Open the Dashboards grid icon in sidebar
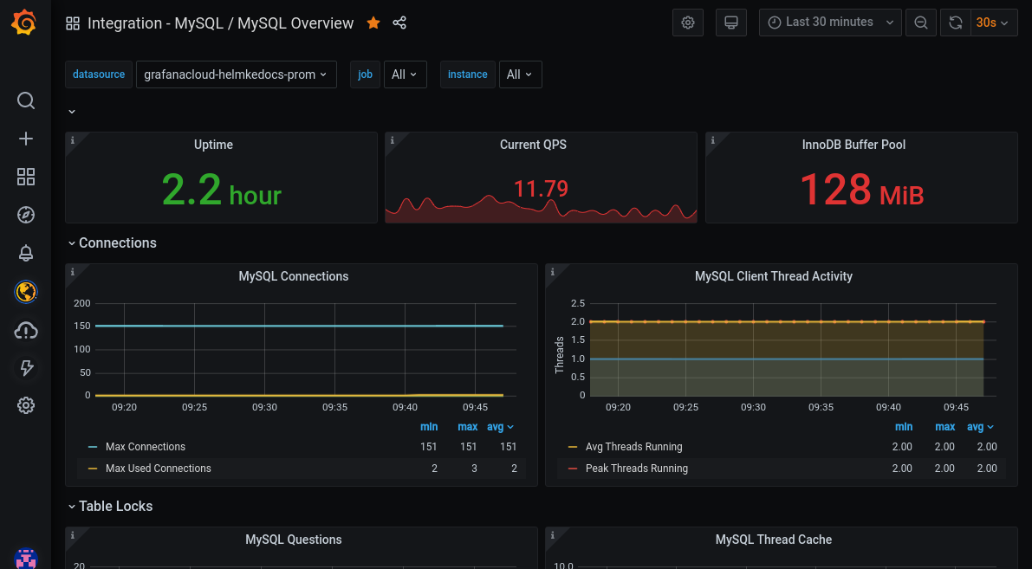The height and width of the screenshot is (569, 1032). (26, 177)
